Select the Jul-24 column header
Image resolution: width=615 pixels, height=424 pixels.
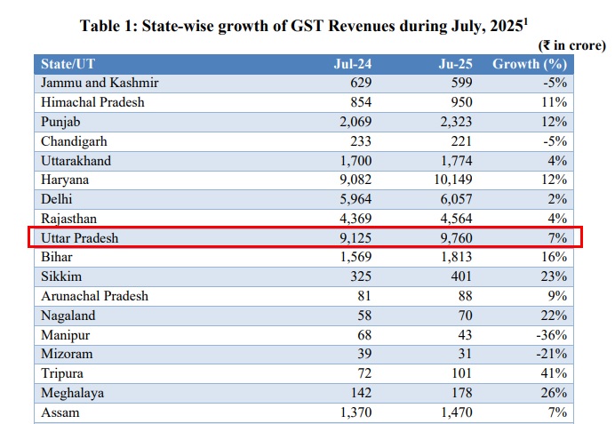(352, 64)
